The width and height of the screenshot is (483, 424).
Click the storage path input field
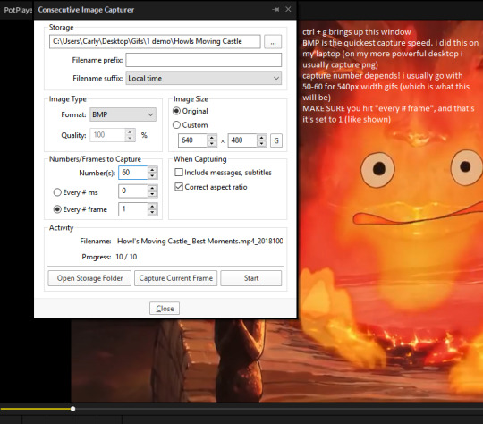[x=155, y=42]
